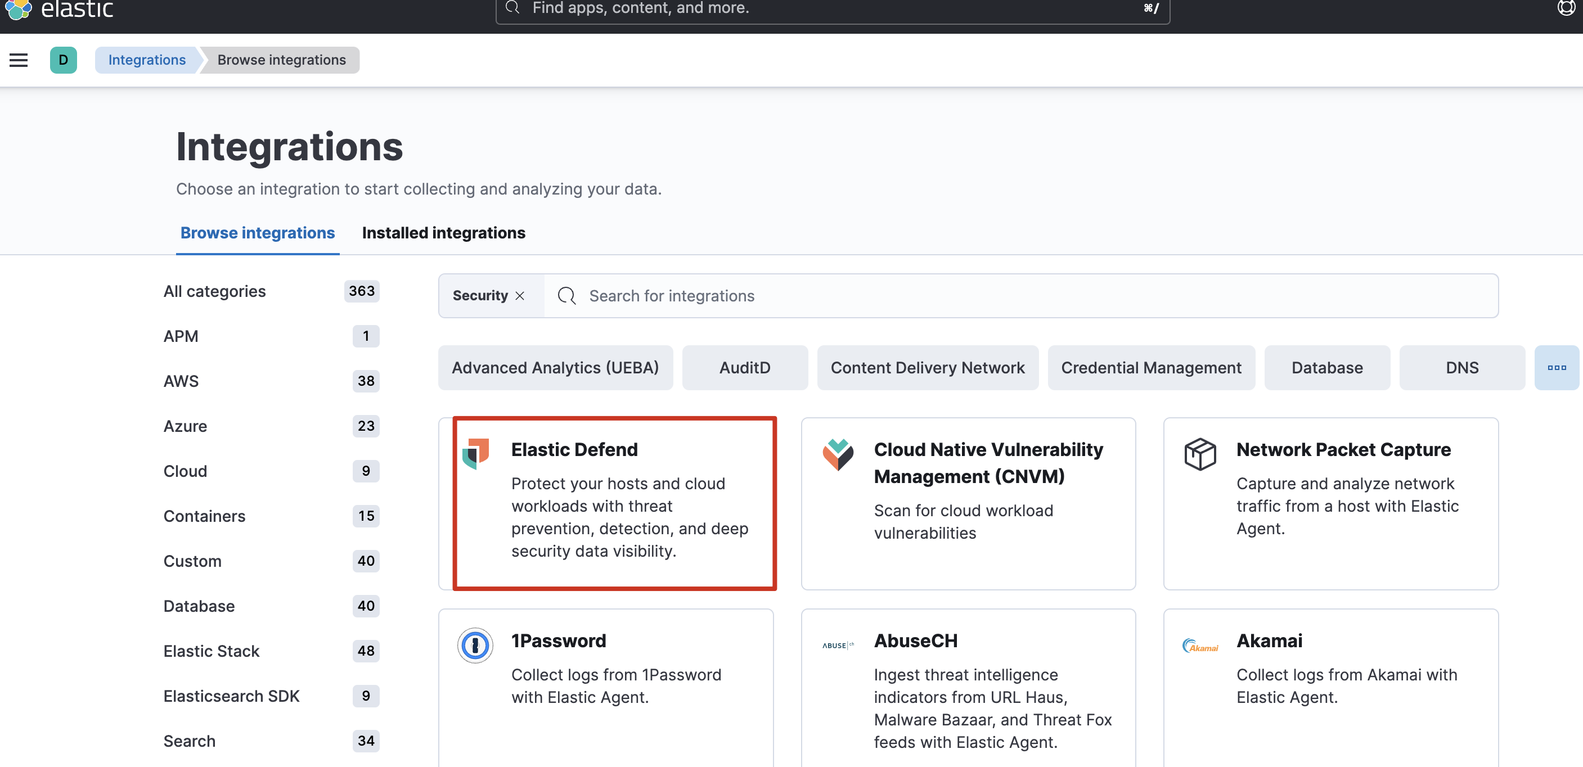Click the 48 count badge for Elastic Stack
The image size is (1583, 767).
(366, 651)
